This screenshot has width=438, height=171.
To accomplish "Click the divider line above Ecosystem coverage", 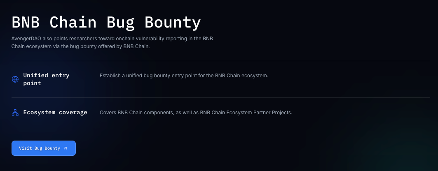I will click(221, 98).
